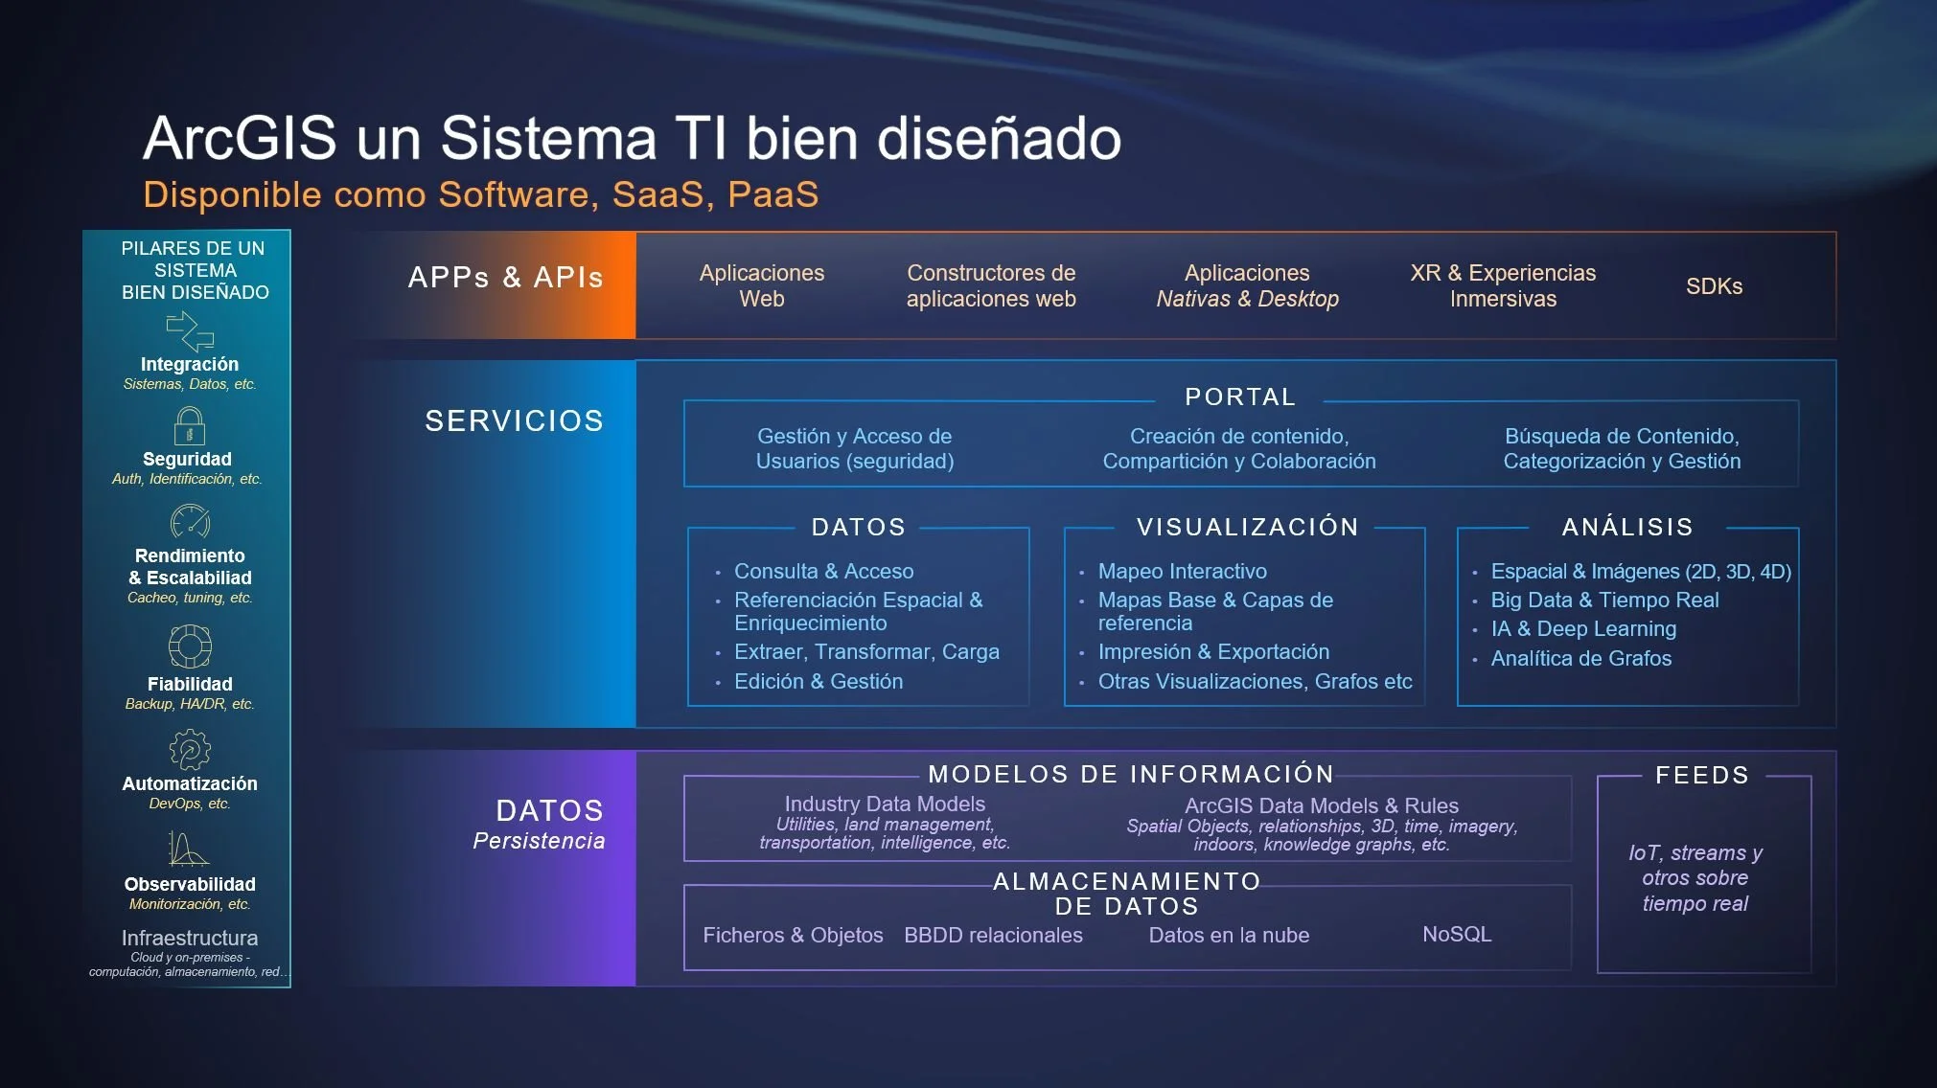Click the Fiabilidad lifebuoy icon

coord(190,646)
